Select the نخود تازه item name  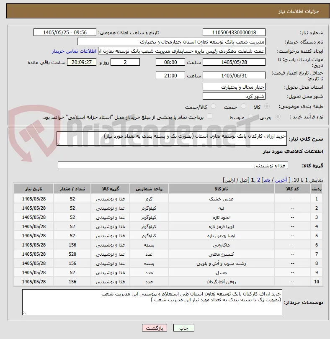pyautogui.click(x=221, y=217)
